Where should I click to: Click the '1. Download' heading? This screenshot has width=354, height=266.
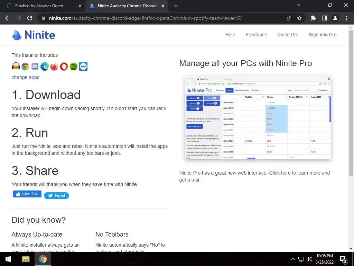46,95
